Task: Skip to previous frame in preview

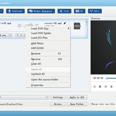Action: [94, 86]
